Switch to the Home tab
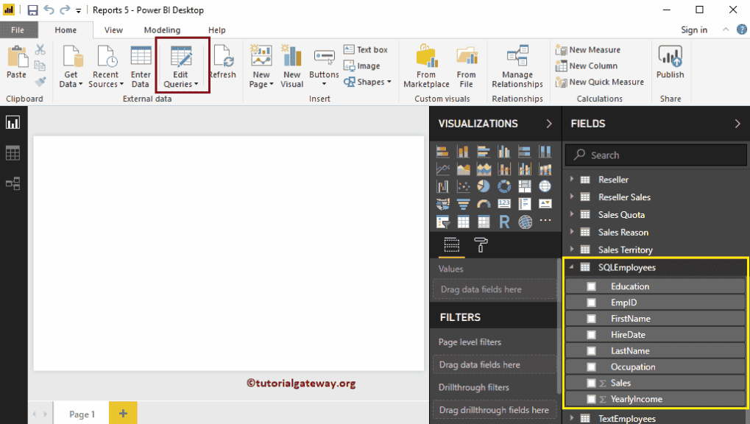Screen dimensions: 750x424 pos(66,29)
